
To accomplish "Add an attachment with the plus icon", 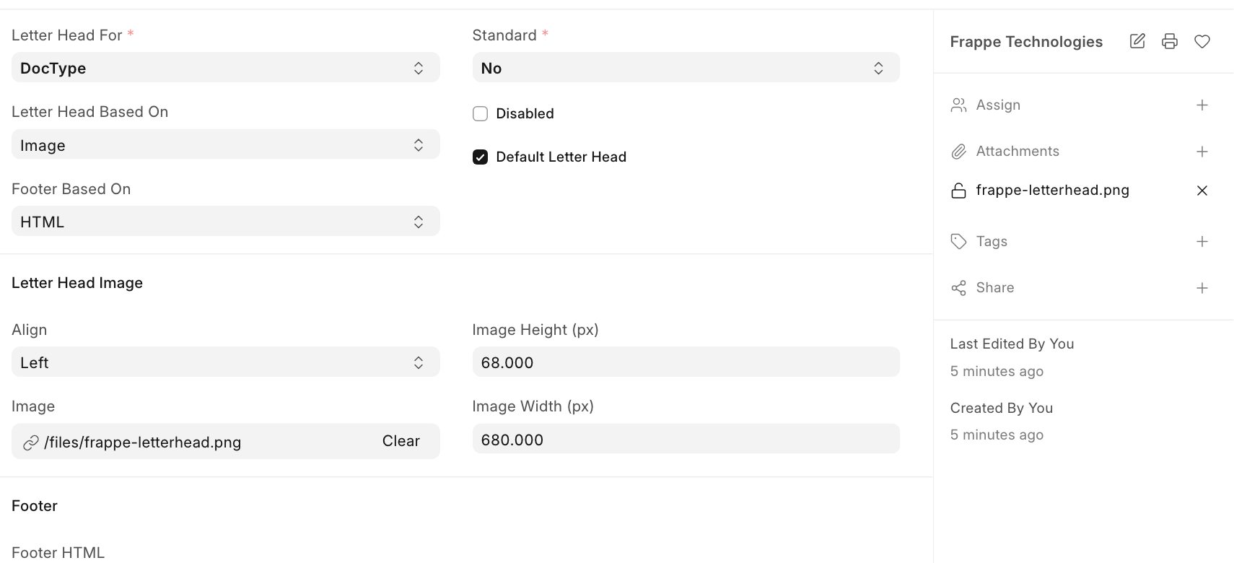I will tap(1202, 152).
